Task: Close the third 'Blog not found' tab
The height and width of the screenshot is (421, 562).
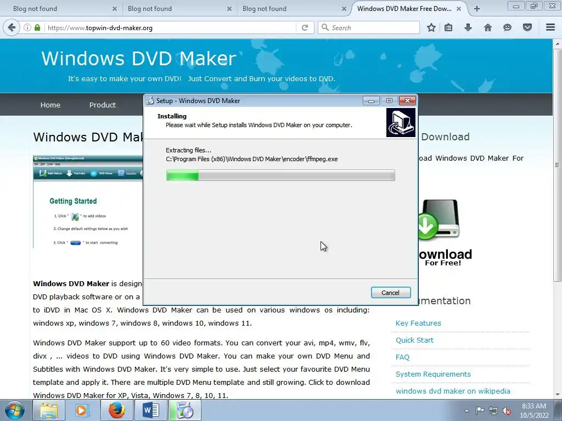Action: coord(344,9)
